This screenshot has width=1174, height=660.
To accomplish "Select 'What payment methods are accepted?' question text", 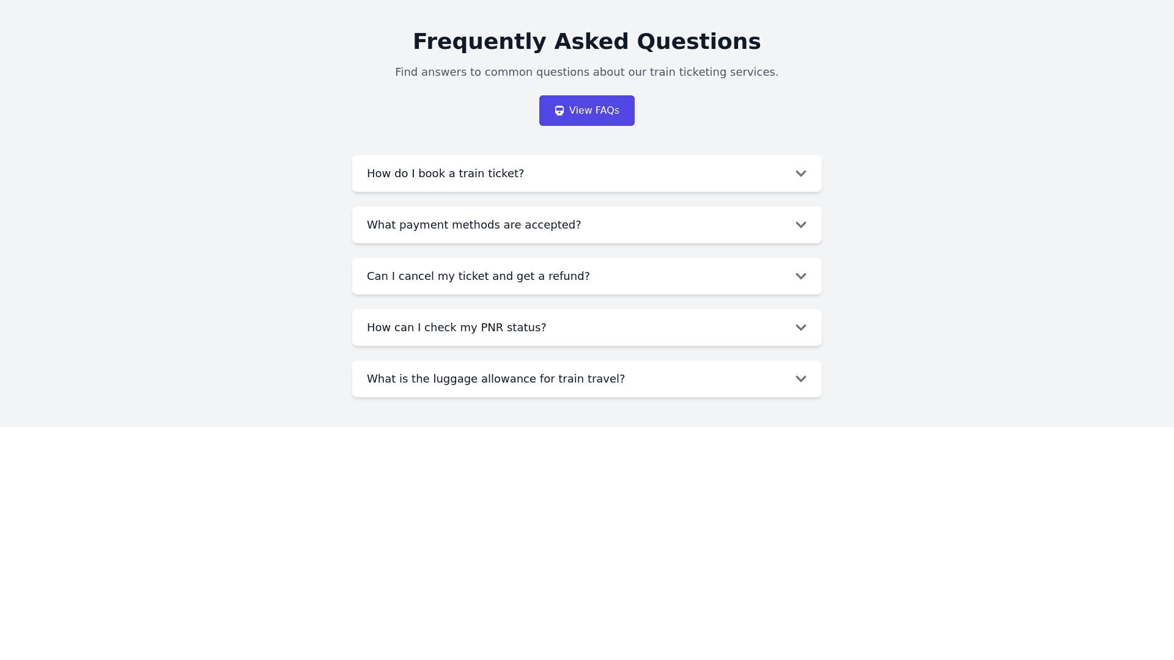I will (473, 225).
